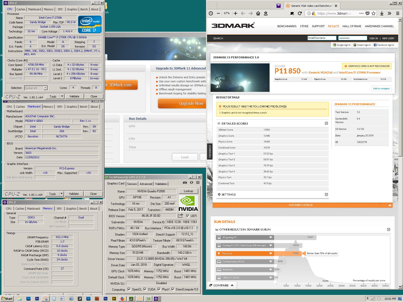Image resolution: width=403 pixels, height=302 pixels.
Task: Expand the 4K gaming PC result row
Action: click(271, 237)
